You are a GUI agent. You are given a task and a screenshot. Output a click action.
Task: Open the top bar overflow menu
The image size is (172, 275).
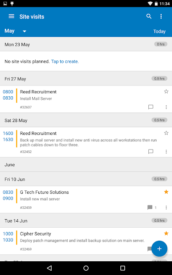click(x=161, y=16)
